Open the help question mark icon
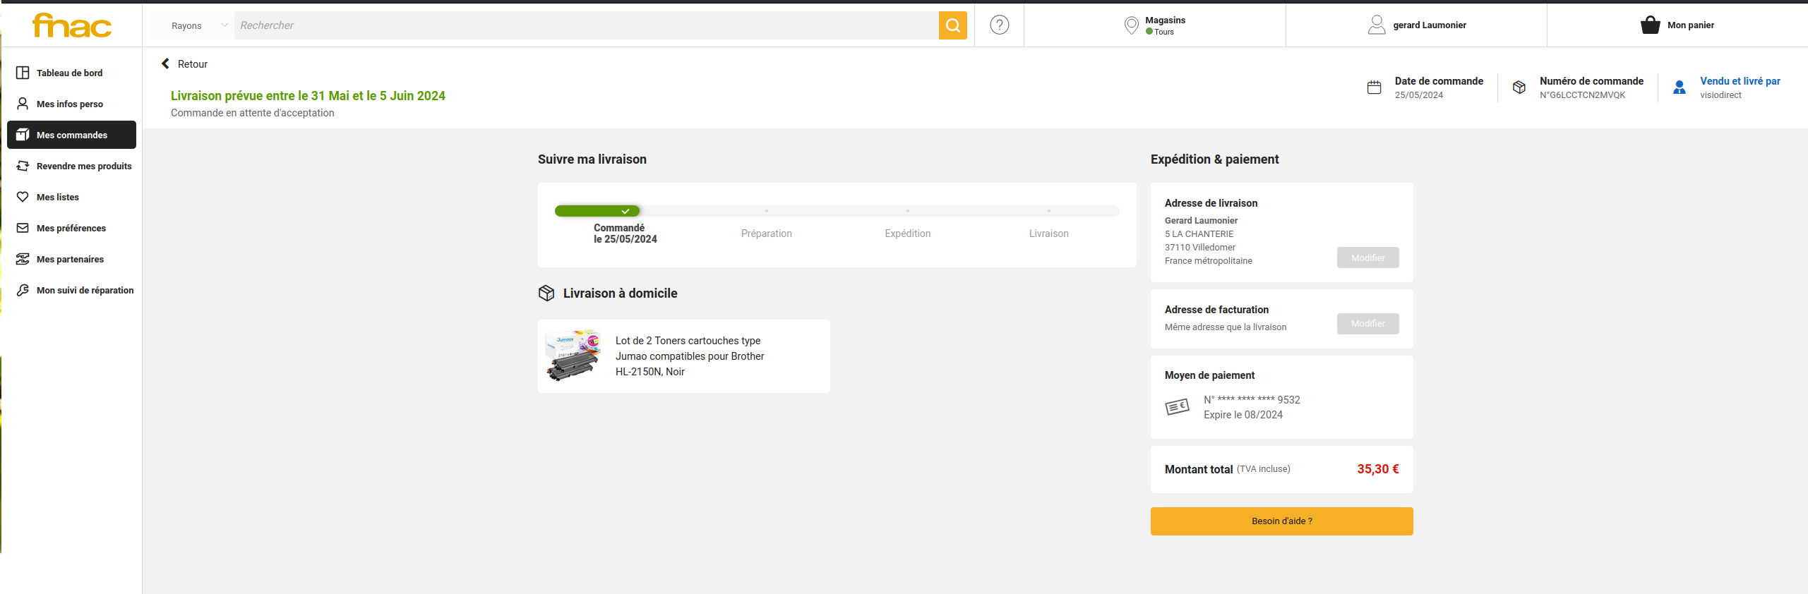 point(999,25)
